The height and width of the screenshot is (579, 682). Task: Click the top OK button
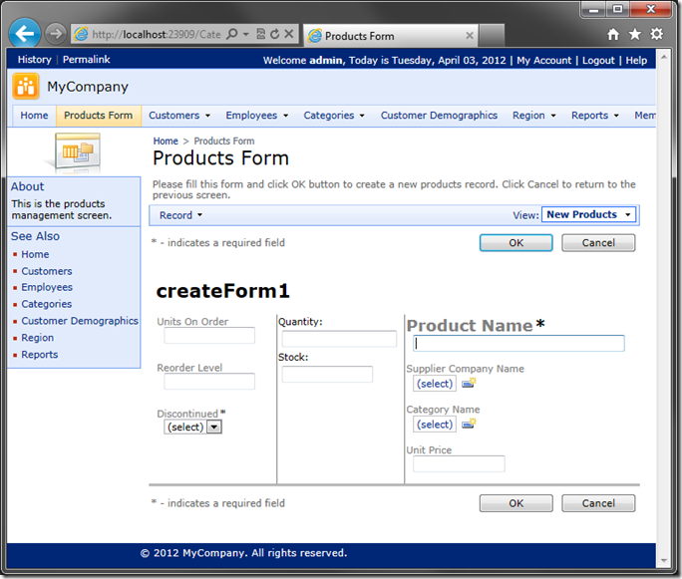515,242
